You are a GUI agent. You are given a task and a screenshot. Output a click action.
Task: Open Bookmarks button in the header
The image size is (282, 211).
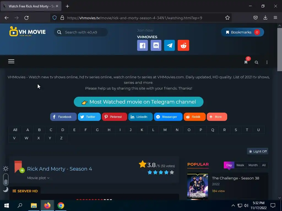(242, 32)
